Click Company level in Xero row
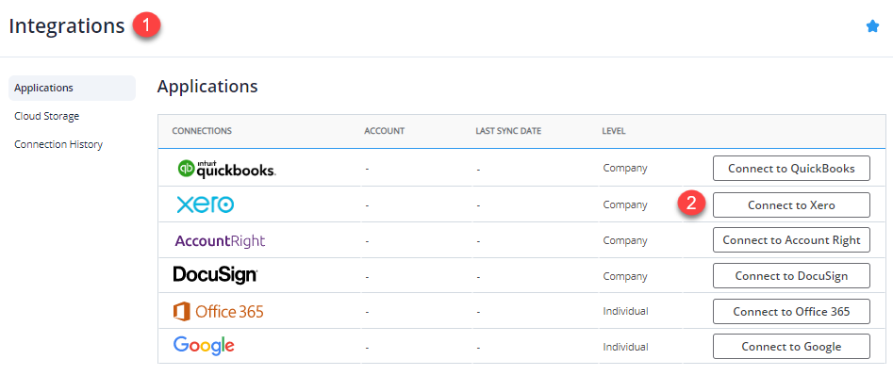The image size is (893, 392). (625, 204)
